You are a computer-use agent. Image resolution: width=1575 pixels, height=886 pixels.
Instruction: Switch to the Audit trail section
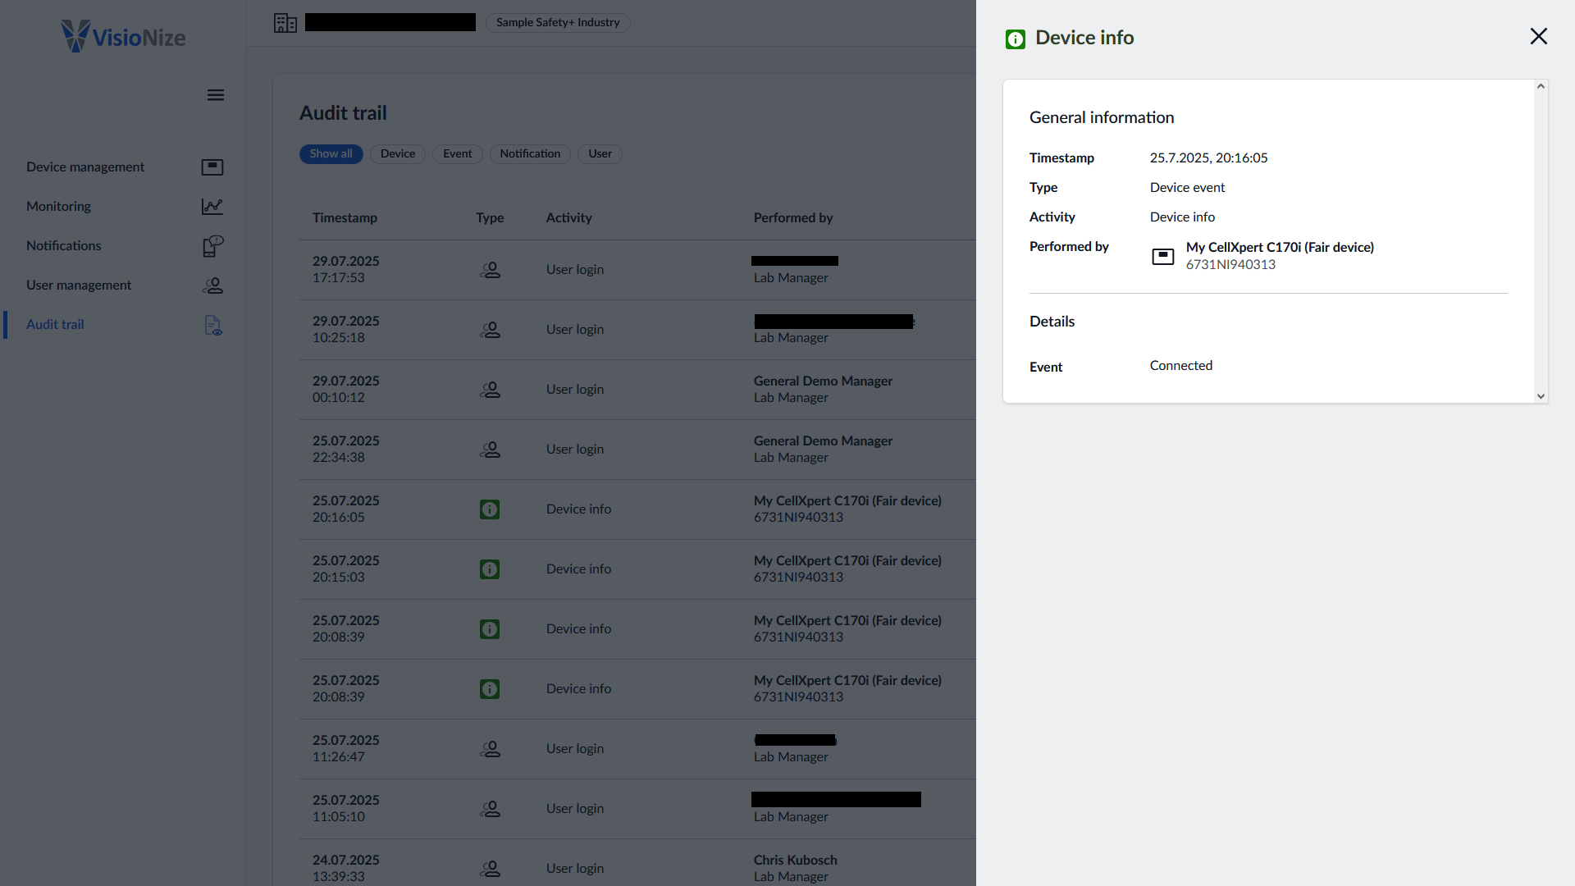pos(54,324)
